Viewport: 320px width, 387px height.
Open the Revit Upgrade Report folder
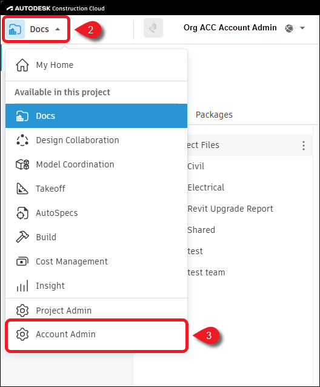pyautogui.click(x=230, y=209)
